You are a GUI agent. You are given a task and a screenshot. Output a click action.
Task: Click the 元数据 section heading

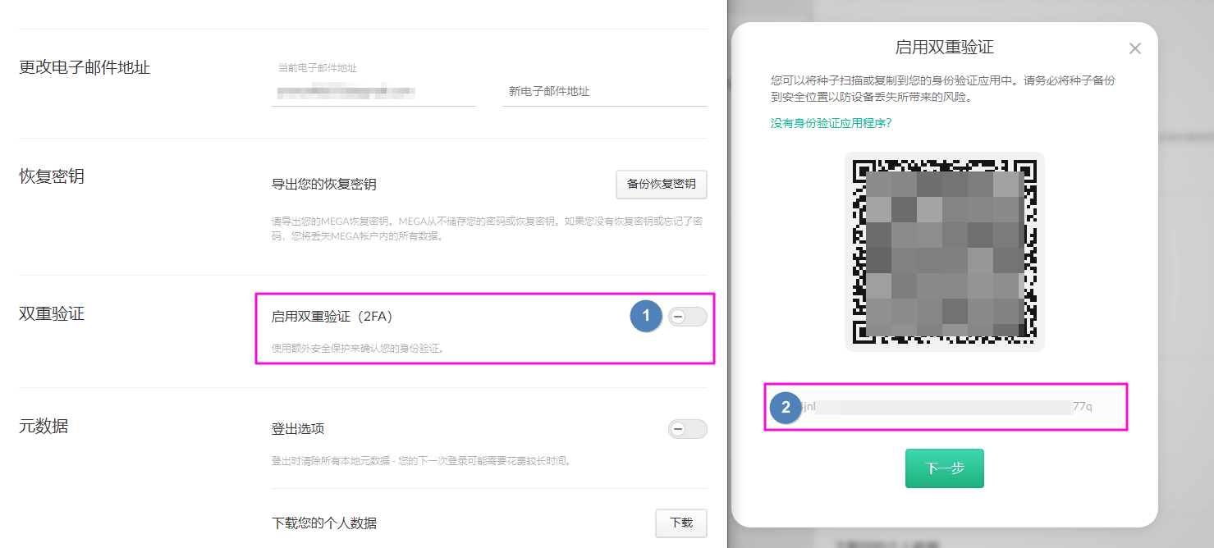tap(44, 426)
